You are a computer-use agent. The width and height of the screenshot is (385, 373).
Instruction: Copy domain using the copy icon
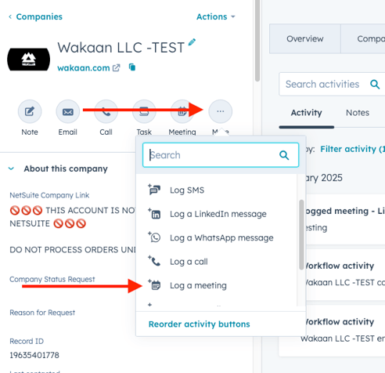[x=132, y=67]
